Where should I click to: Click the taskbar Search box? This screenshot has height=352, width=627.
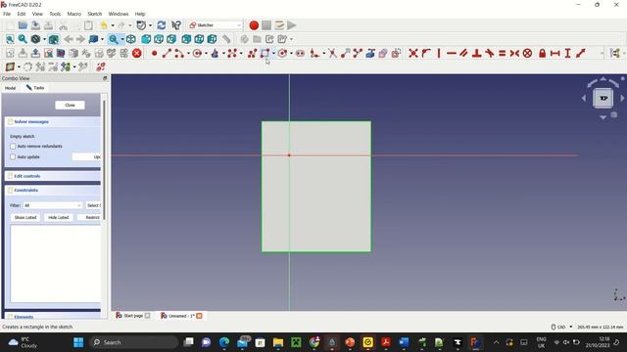click(x=134, y=342)
